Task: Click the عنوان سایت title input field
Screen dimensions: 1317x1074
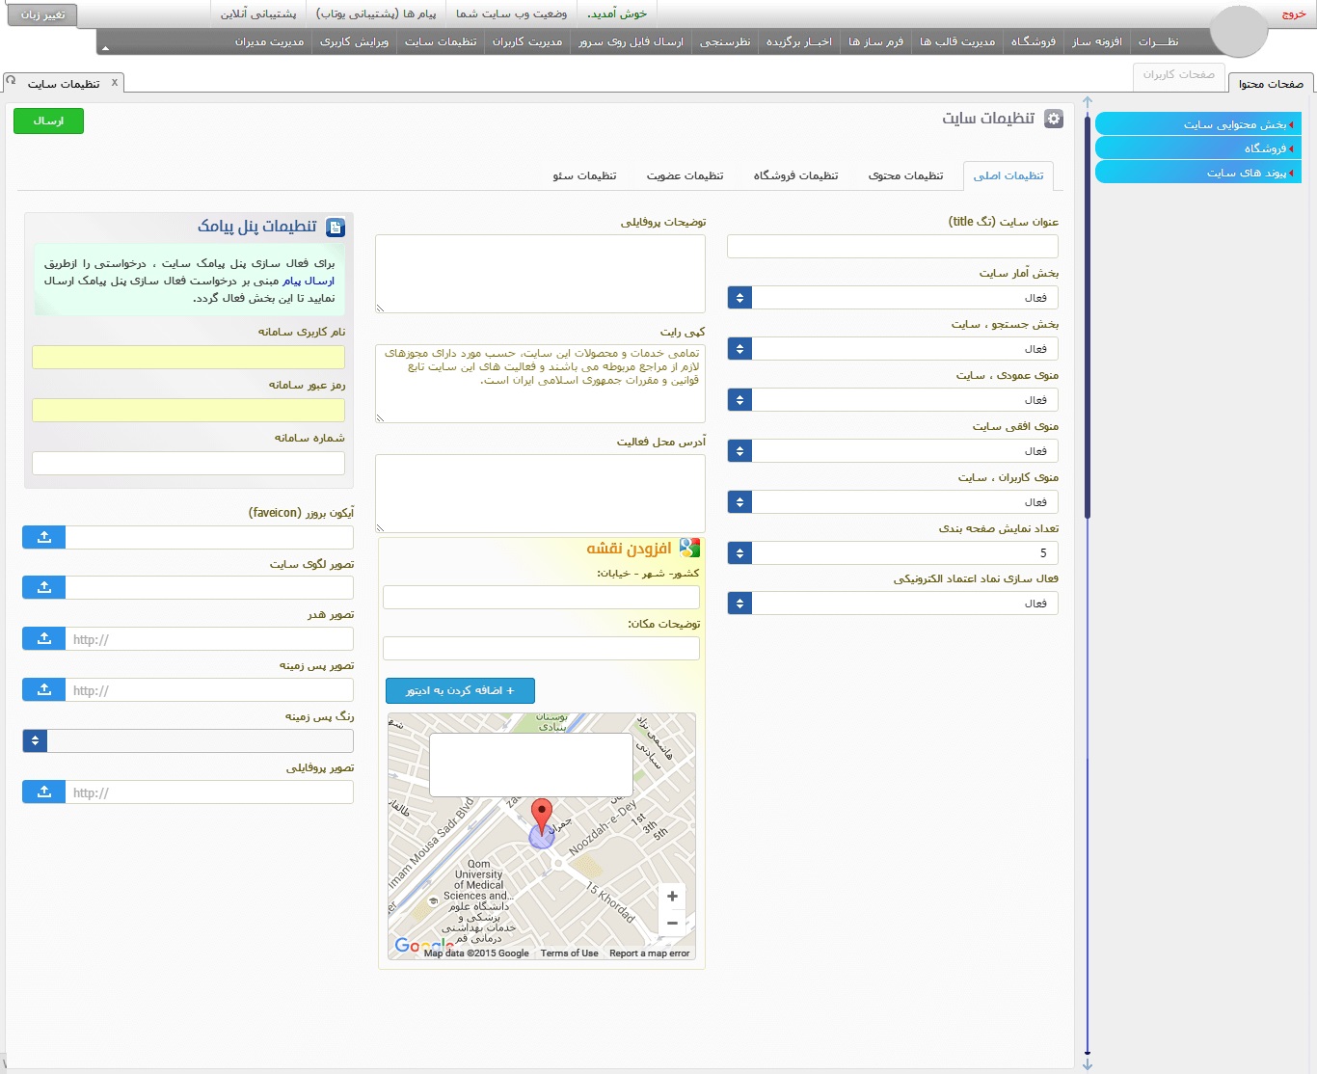Action: click(x=892, y=247)
